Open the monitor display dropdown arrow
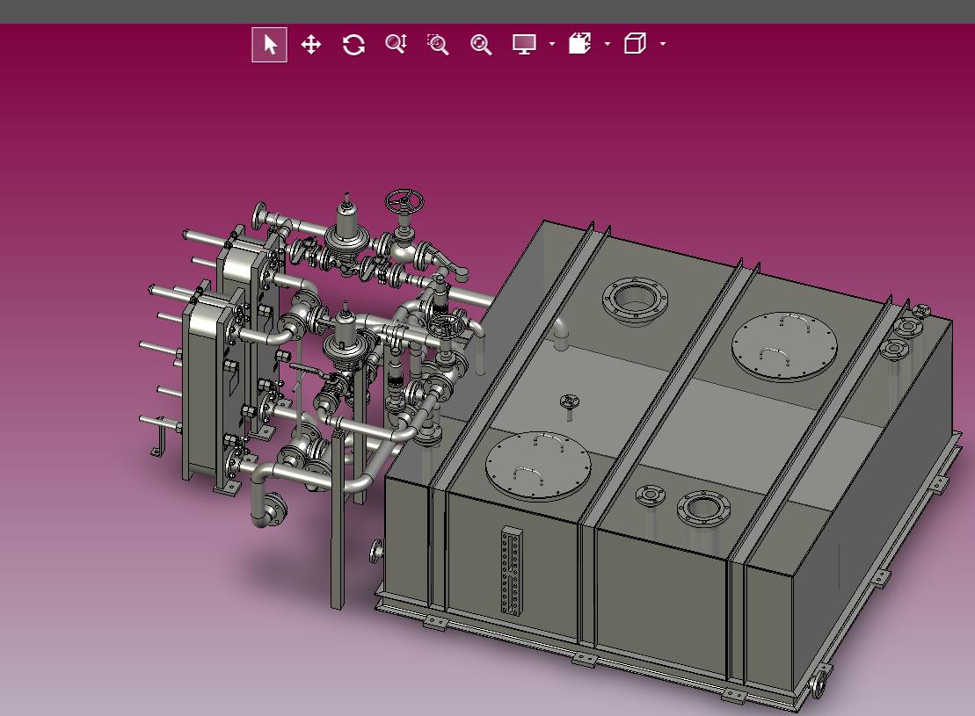 point(551,44)
